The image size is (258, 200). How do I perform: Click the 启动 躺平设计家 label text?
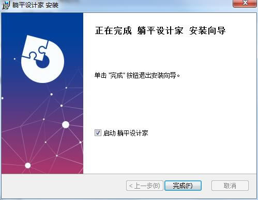tap(126, 133)
